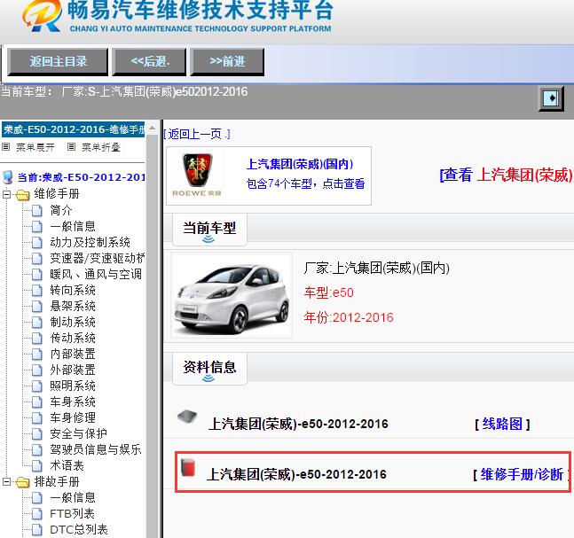Open the 查看 上汽集团(荣威) link at right
This screenshot has height=538, width=574.
tap(507, 175)
